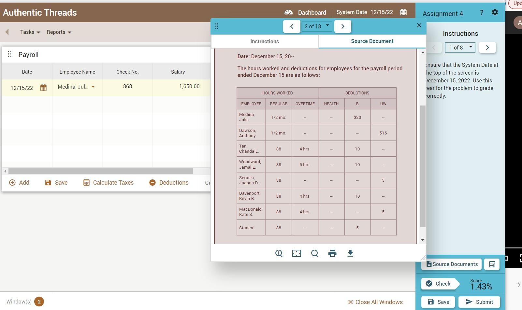
Task: Switch to the Source Document tab
Action: (372, 41)
